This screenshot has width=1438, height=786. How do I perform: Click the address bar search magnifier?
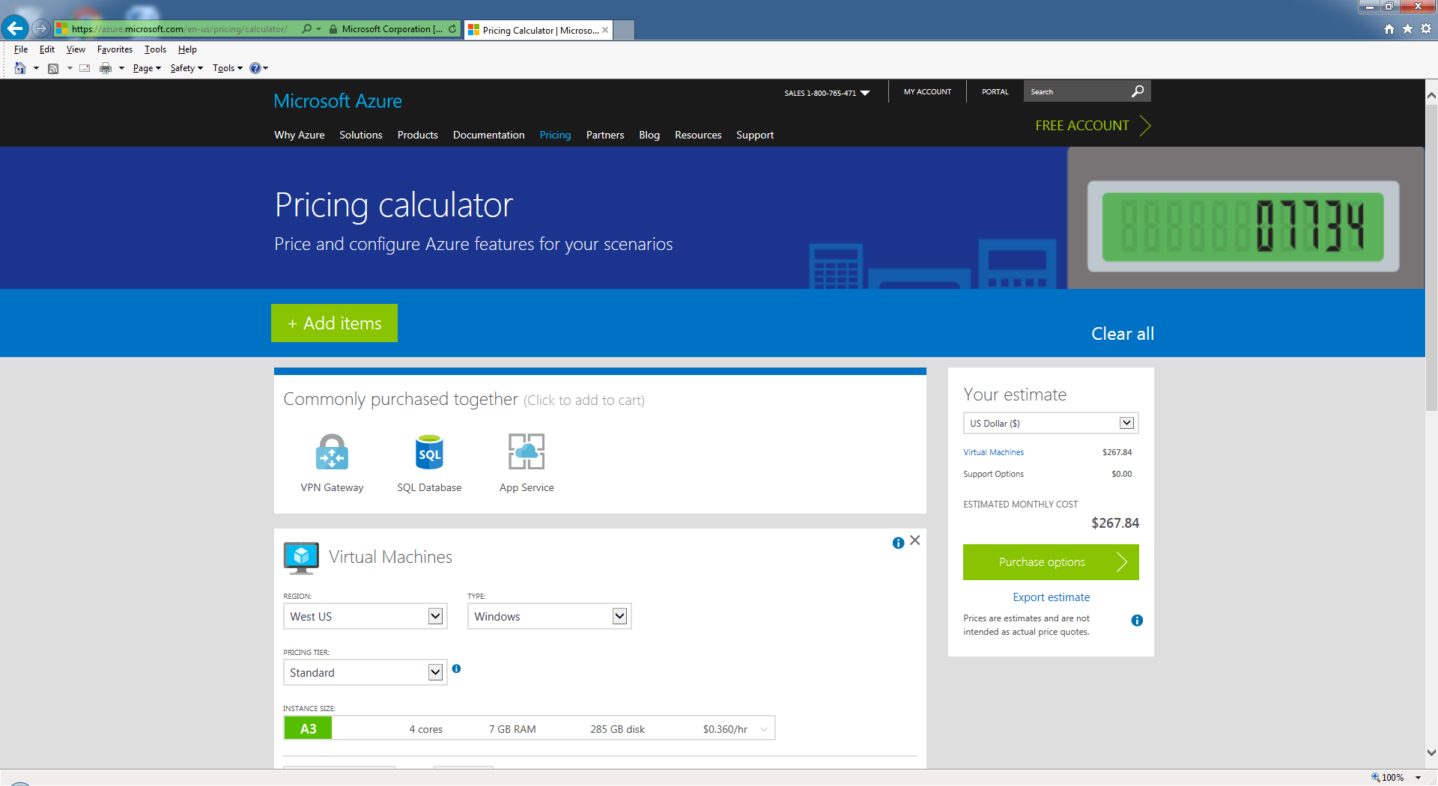coord(307,29)
